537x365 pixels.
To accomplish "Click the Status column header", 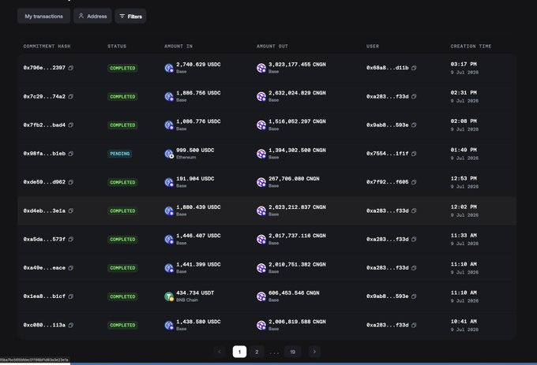I will point(117,47).
